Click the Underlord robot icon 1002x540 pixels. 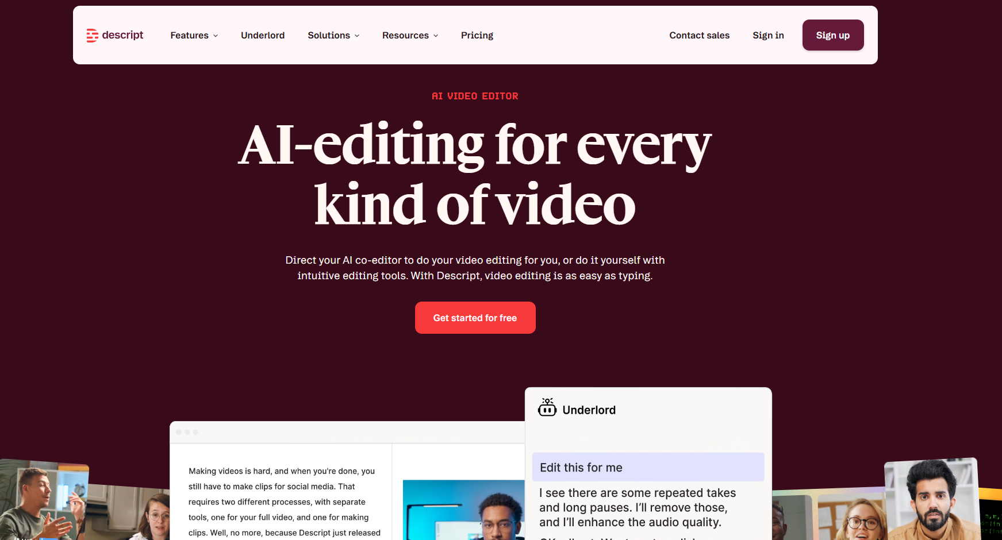pos(547,407)
